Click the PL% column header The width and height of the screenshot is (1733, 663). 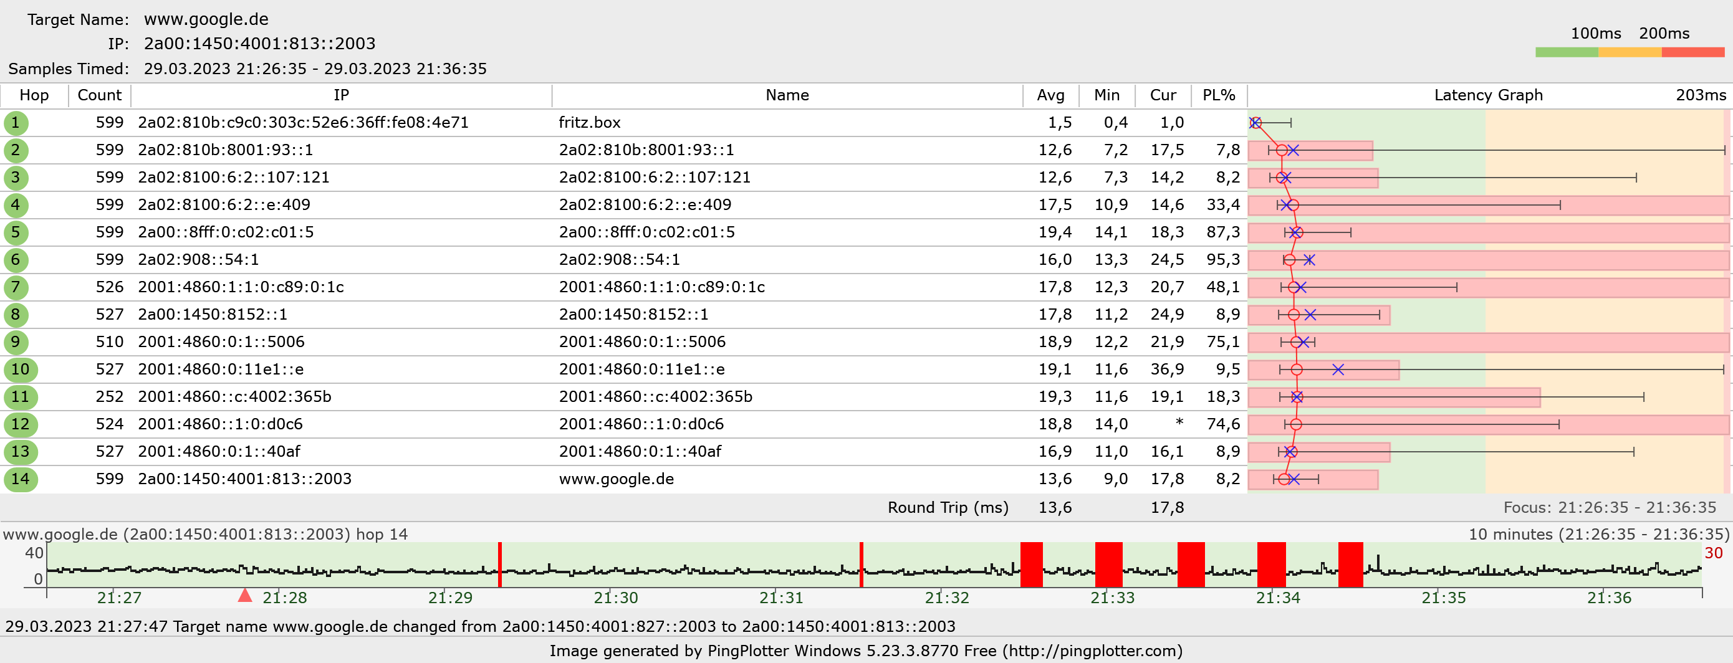tap(1219, 95)
